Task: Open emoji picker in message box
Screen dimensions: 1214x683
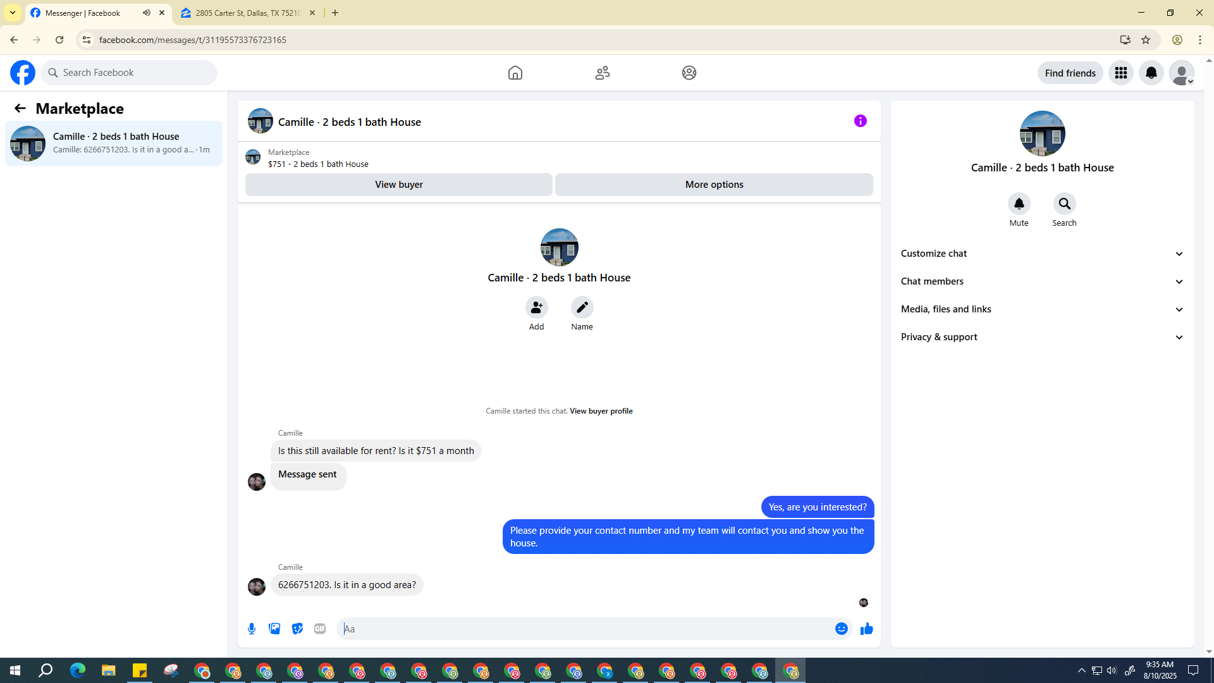Action: tap(841, 629)
